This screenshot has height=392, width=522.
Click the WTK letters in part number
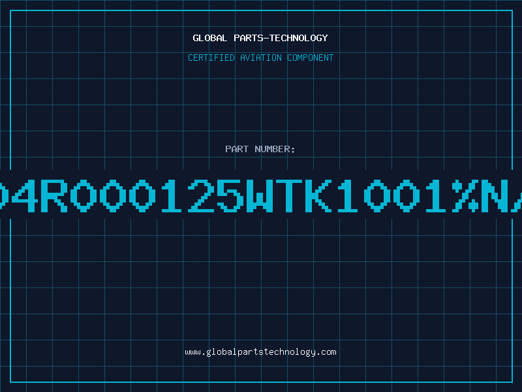(x=289, y=195)
